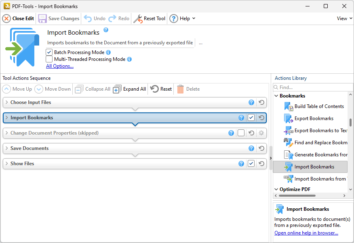Screen dimensions: 354x243
Task: Click the Close Edit button
Action: click(x=18, y=19)
